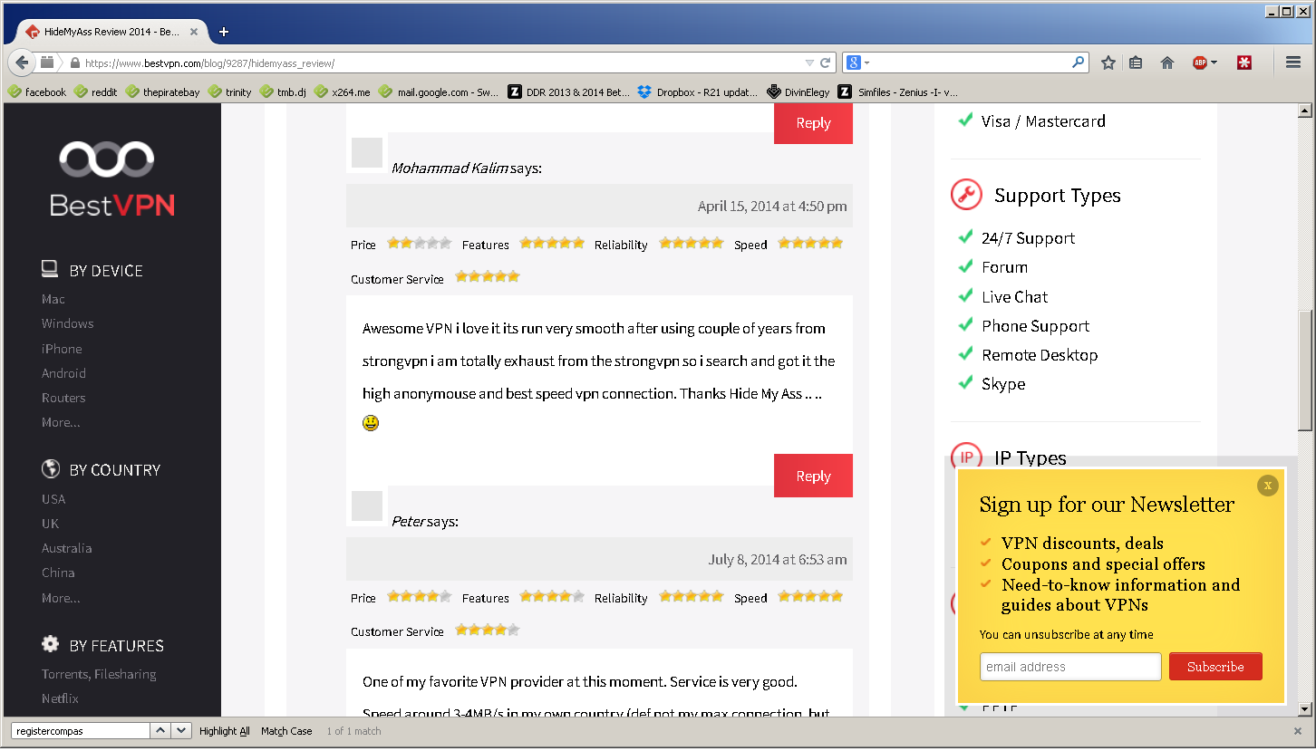Image resolution: width=1316 pixels, height=751 pixels.
Task: Close the HideMyAss Review tab
Action: [x=194, y=32]
